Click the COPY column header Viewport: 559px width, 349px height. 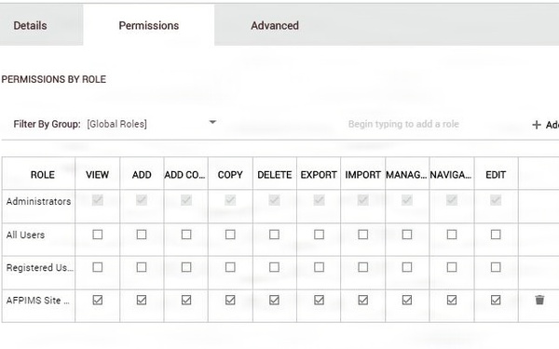(x=230, y=175)
